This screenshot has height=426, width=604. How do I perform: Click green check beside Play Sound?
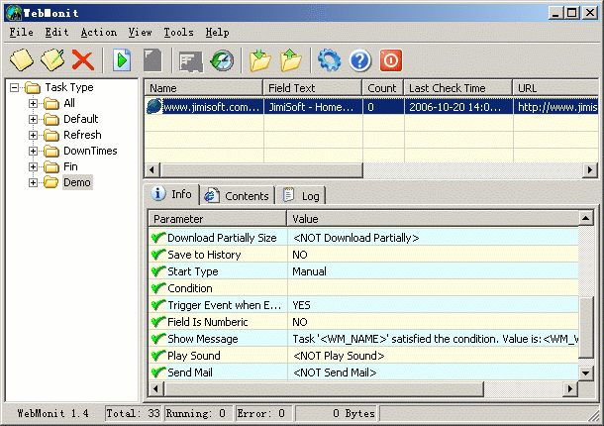(x=158, y=356)
